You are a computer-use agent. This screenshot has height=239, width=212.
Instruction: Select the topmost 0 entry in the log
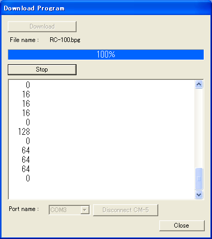pos(28,85)
